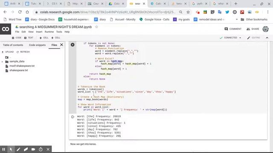The height and width of the screenshot is (153, 273).
Task: Open the my goals bookmark
Action: point(181,20)
